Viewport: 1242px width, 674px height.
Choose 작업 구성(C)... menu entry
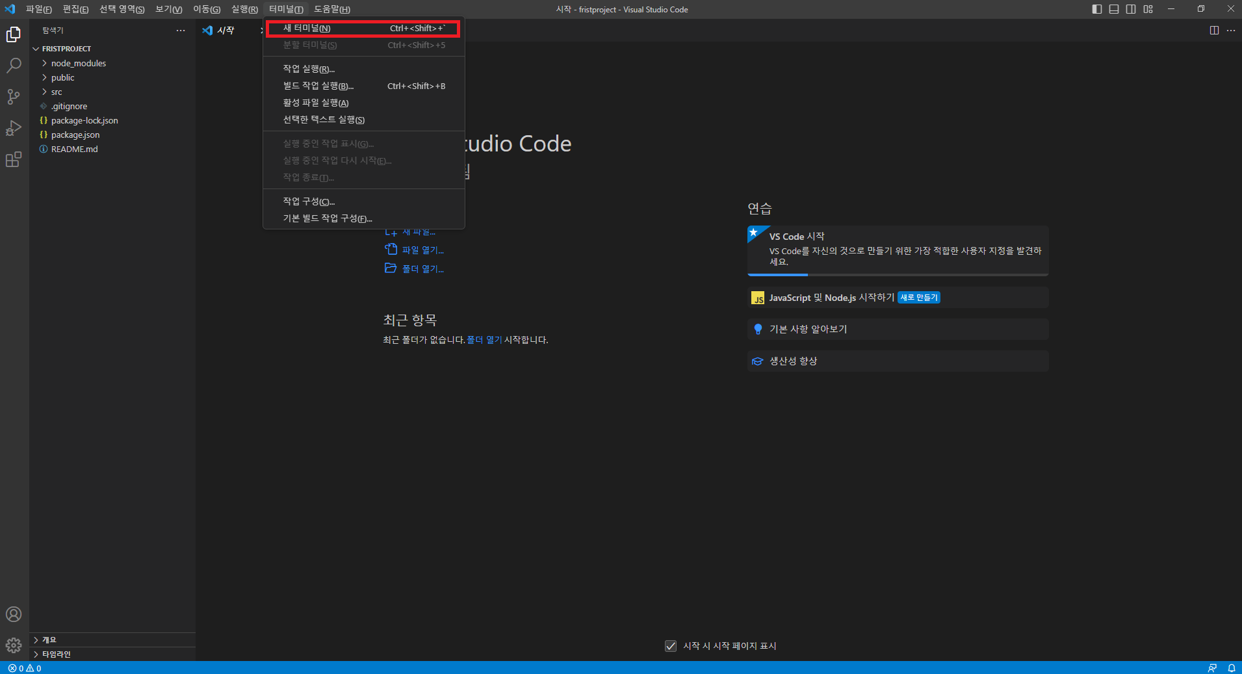364,201
